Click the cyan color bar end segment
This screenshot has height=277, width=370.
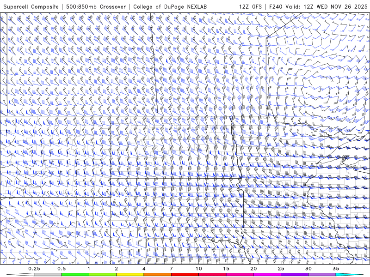[x=349, y=275]
